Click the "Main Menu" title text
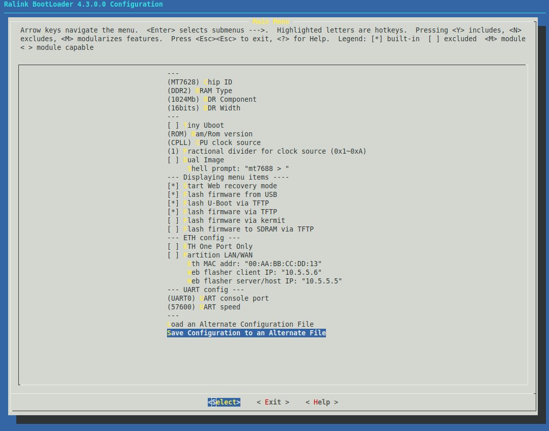 coord(271,22)
